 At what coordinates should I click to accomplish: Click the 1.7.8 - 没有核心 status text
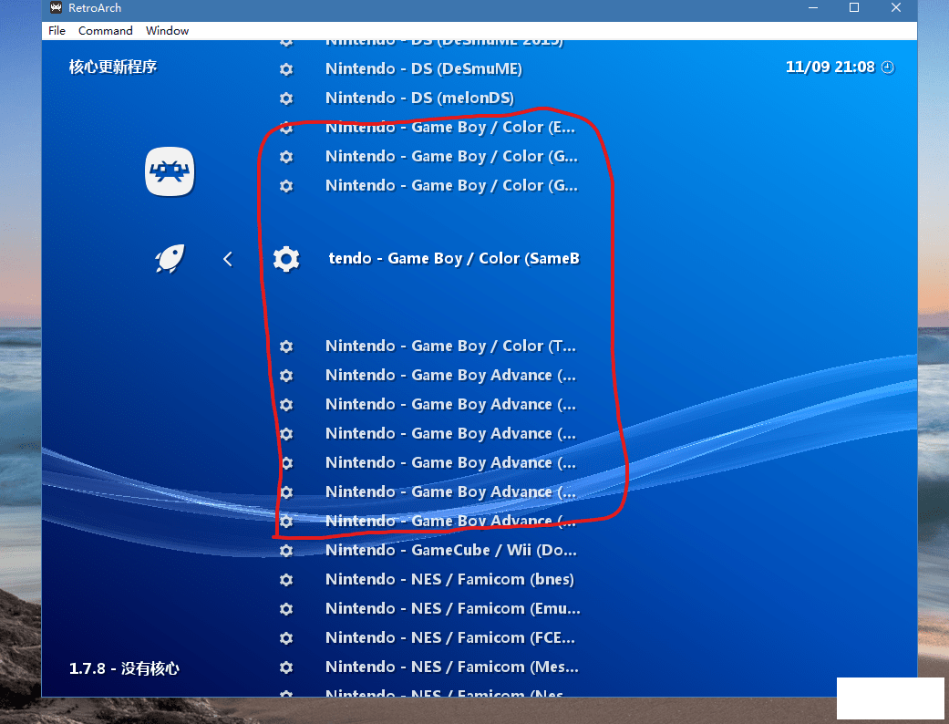[124, 668]
